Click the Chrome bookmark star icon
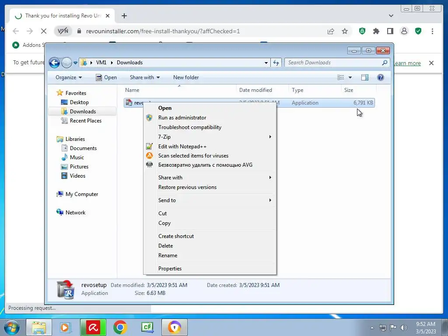This screenshot has height=336, width=448. coord(345,31)
